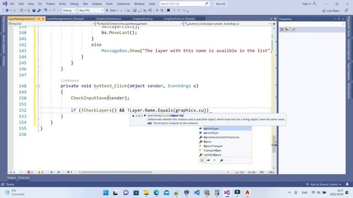Open the Edit menu
The width and height of the screenshot is (353, 198).
pos(21,4)
